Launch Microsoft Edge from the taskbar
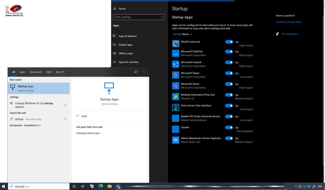Image resolution: width=325 pixels, height=190 pixels. (x=101, y=187)
